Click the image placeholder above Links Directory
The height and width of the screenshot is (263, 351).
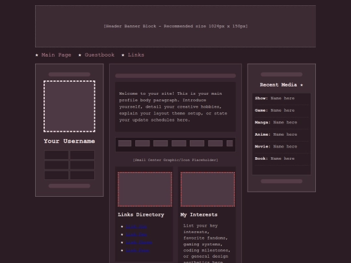tap(145, 189)
